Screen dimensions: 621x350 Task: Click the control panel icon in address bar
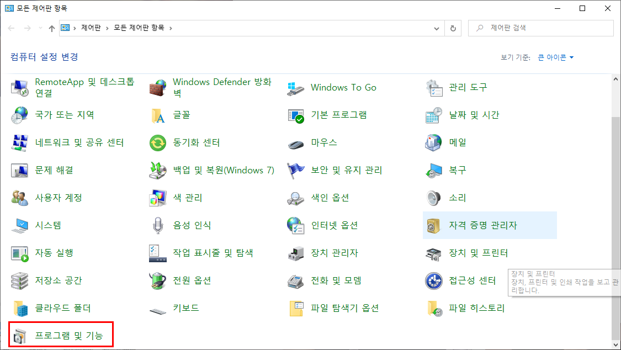[65, 28]
